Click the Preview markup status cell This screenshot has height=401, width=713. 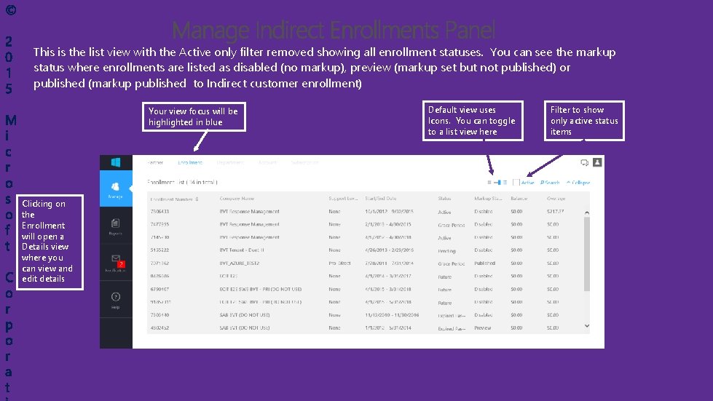[482, 328]
